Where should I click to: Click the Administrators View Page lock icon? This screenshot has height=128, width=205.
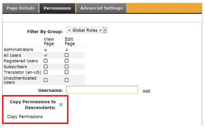[46, 50]
